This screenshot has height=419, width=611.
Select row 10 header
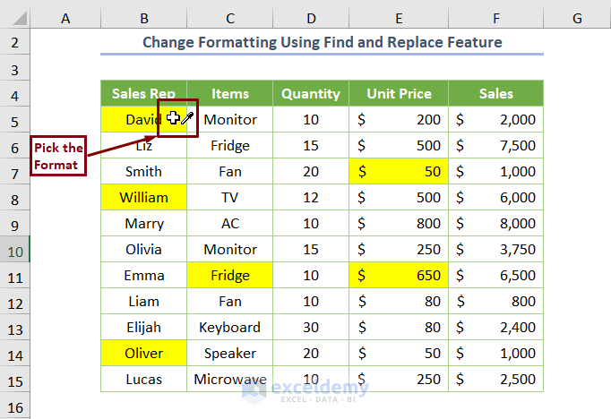click(x=17, y=250)
